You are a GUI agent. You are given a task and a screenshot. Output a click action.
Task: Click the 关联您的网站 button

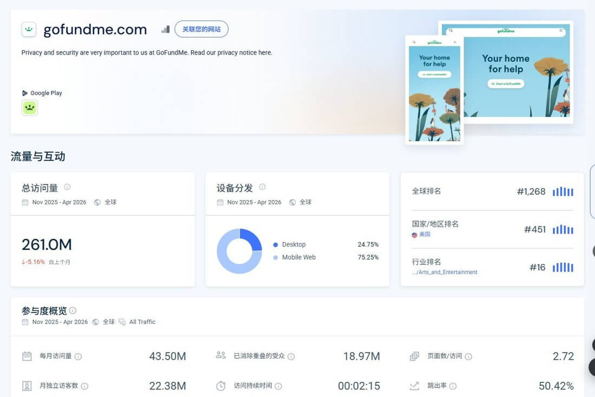click(202, 29)
